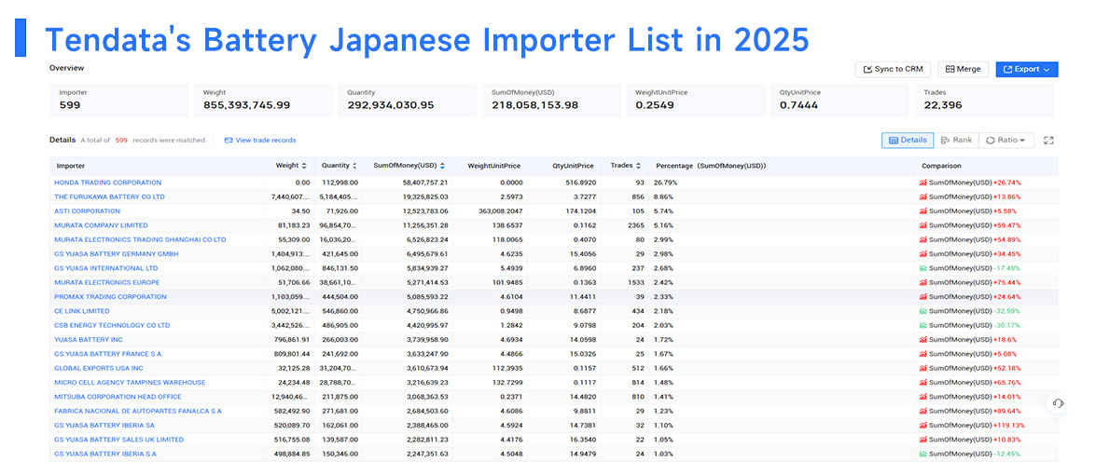Viewport: 1110px width, 475px height.
Task: Select the SumOfMoney(USD) overview card
Action: (x=551, y=101)
